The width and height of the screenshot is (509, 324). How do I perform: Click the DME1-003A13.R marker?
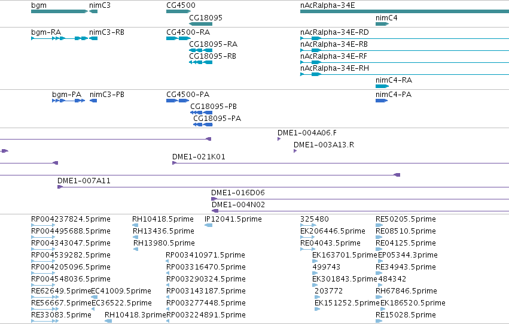[295, 151]
